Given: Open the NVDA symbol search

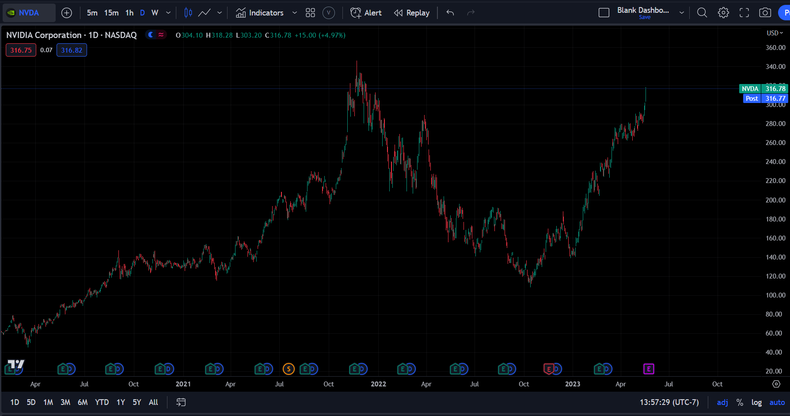Looking at the screenshot, I should tap(29, 13).
